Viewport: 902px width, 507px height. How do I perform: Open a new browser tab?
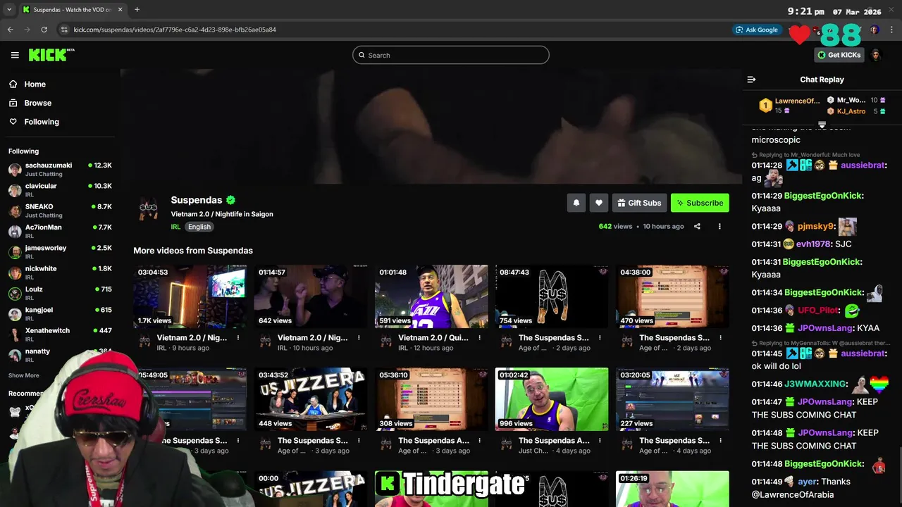(137, 10)
